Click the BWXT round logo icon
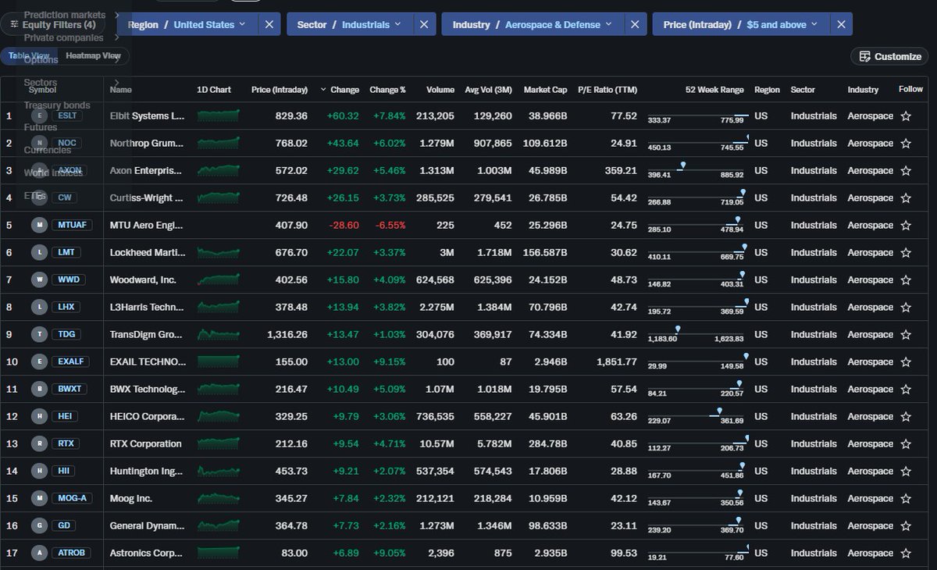Screen dimensions: 937x570 click(38, 389)
